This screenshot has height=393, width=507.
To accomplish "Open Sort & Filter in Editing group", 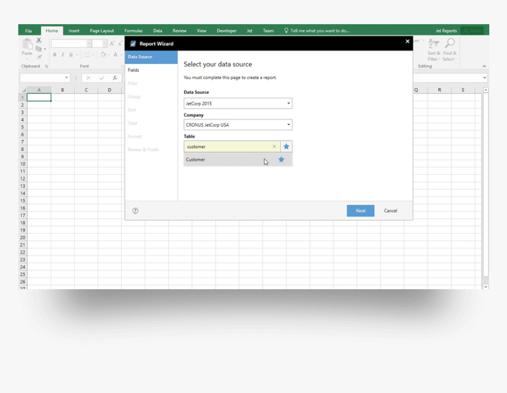I will pos(433,50).
